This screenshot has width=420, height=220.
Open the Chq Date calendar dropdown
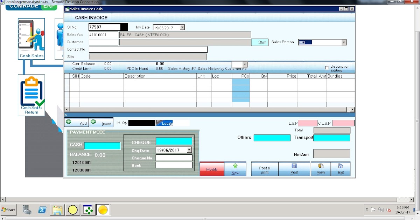(x=189, y=149)
